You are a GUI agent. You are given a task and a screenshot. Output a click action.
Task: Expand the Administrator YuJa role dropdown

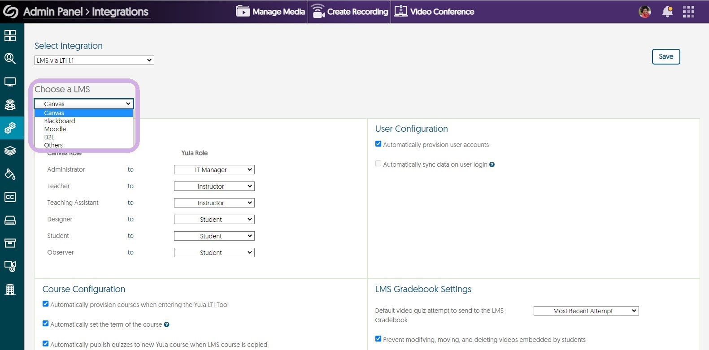(214, 170)
